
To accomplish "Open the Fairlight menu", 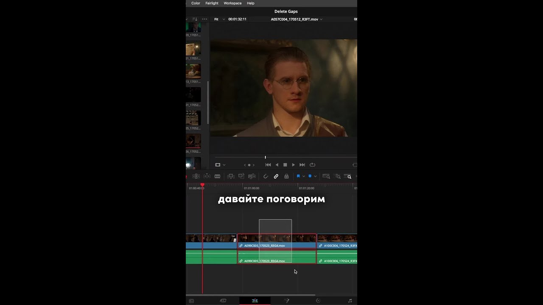I will click(212, 3).
